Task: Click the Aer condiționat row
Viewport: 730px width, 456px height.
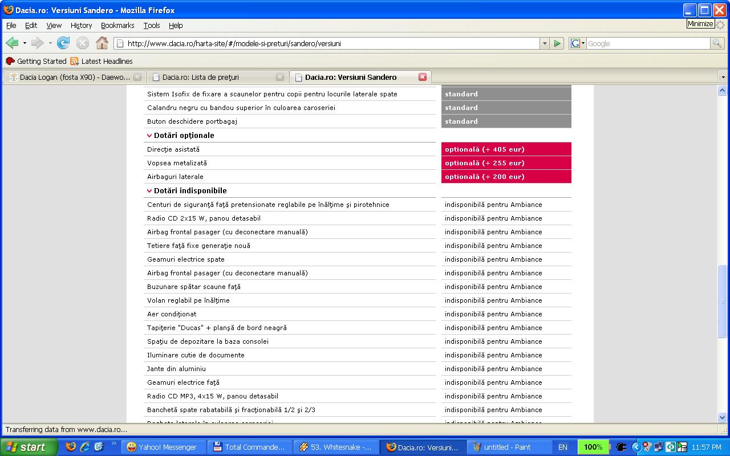Action: (x=290, y=314)
